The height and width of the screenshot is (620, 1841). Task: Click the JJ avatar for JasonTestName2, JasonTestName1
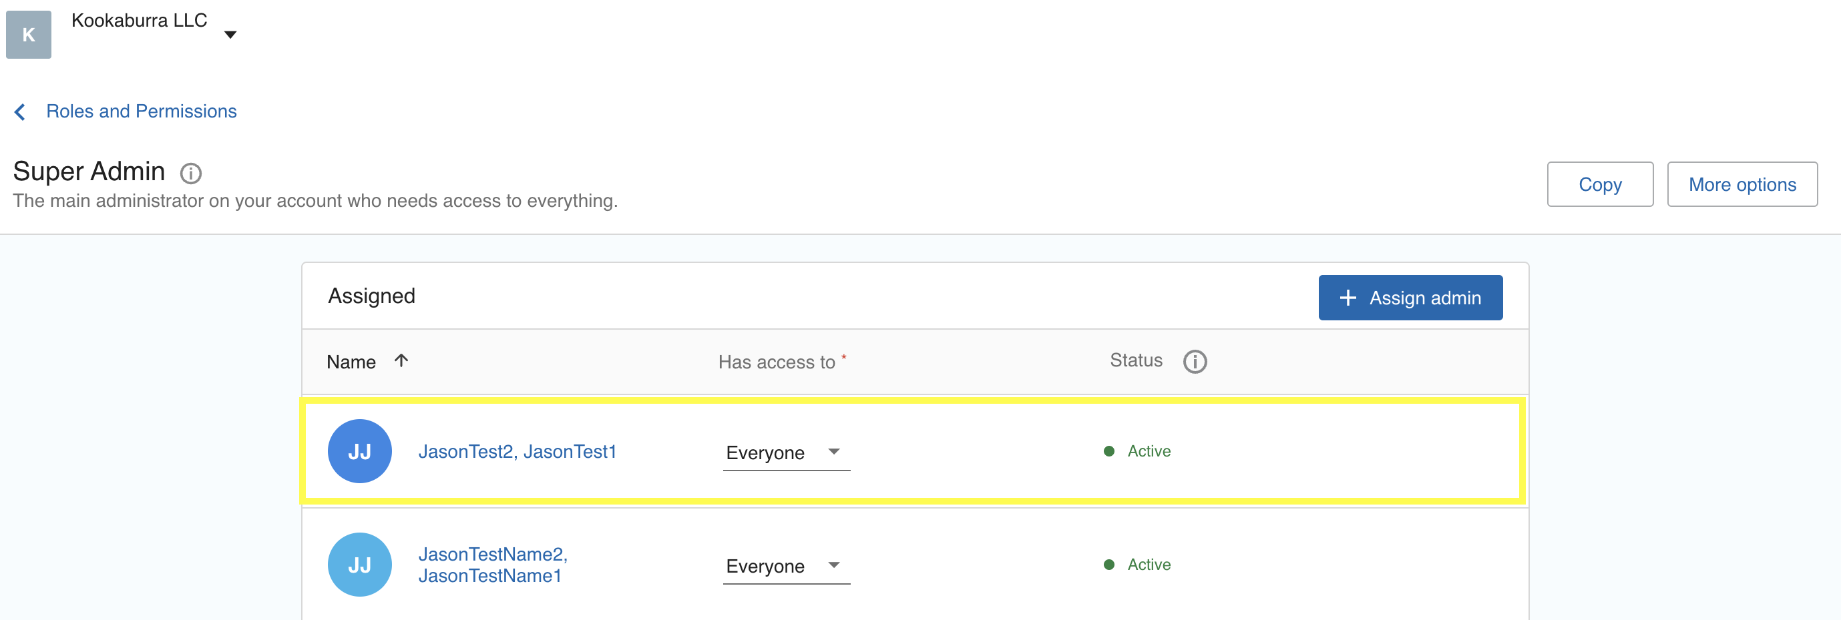[x=359, y=565]
